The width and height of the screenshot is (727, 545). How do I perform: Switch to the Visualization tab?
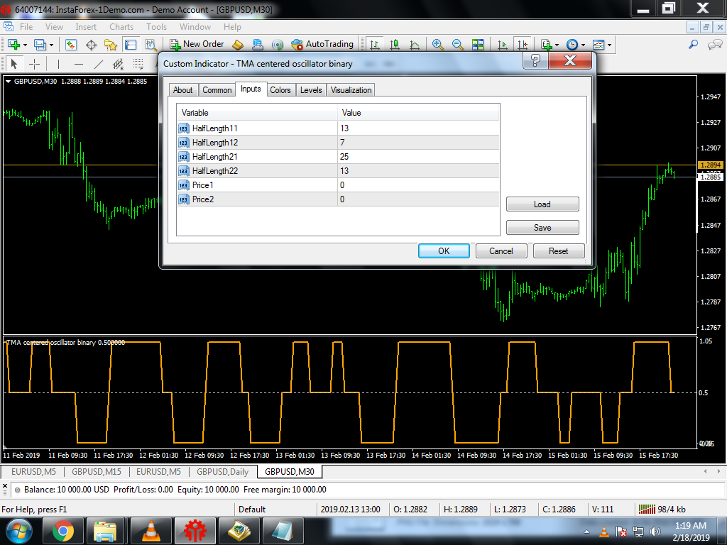point(351,90)
